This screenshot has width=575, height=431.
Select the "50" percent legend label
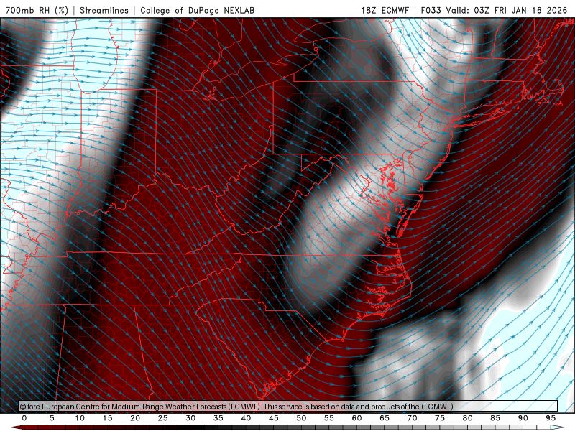click(x=301, y=418)
